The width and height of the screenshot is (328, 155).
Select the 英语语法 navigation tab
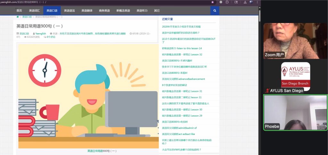69,11
